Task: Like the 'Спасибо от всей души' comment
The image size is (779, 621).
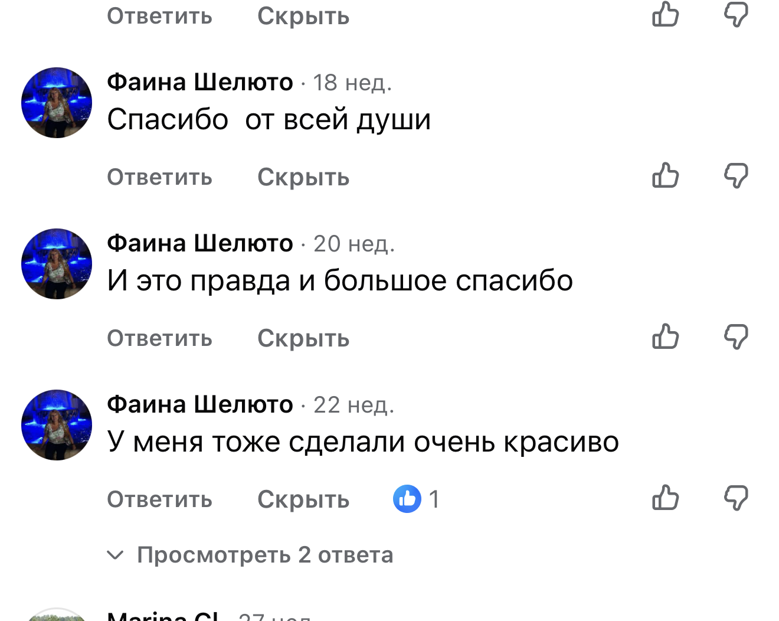Action: (x=666, y=175)
